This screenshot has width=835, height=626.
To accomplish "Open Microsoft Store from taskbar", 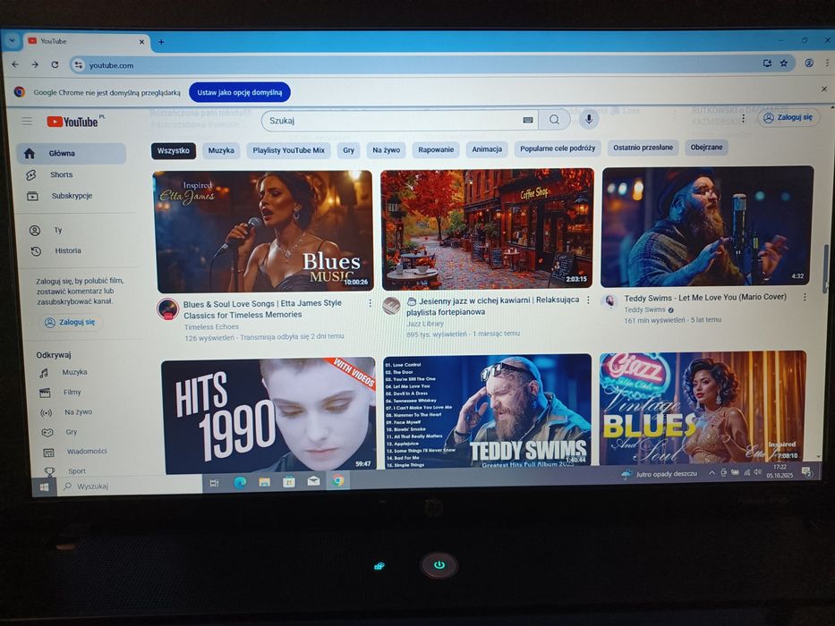I will click(x=289, y=482).
